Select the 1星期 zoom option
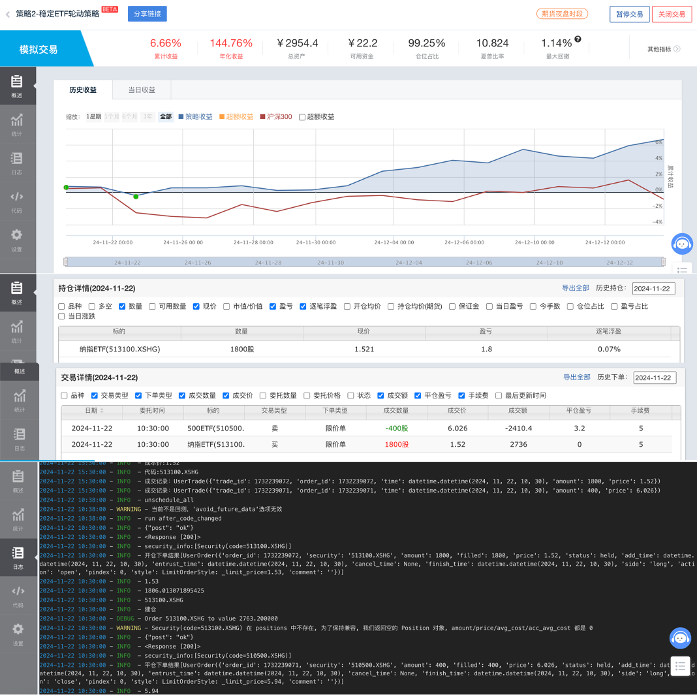The width and height of the screenshot is (697, 695). click(x=94, y=117)
